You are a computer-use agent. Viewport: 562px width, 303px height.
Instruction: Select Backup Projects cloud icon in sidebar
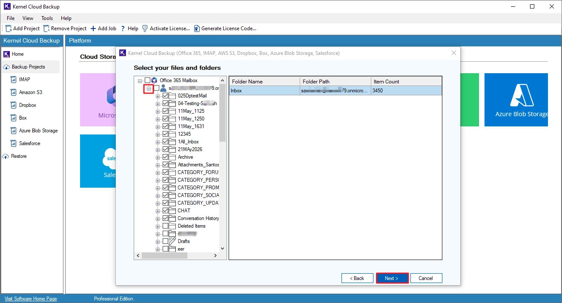coord(6,67)
